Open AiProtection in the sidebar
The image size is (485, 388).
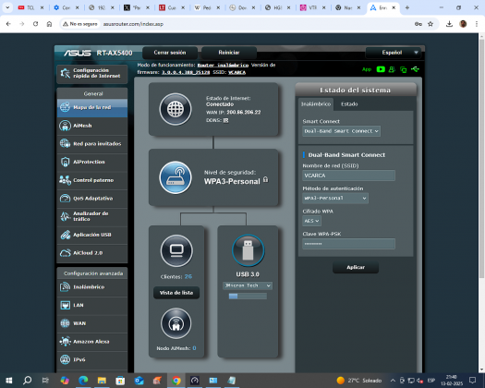coord(92,163)
